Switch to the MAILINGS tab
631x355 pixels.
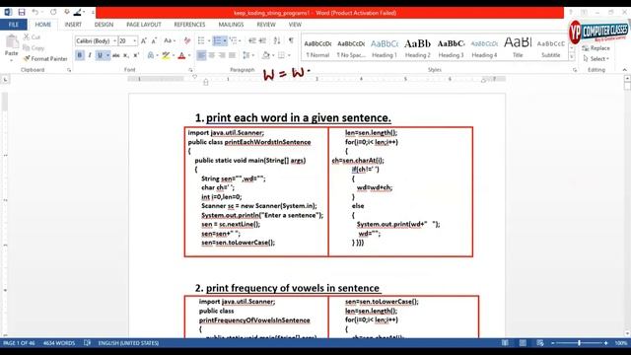point(231,25)
